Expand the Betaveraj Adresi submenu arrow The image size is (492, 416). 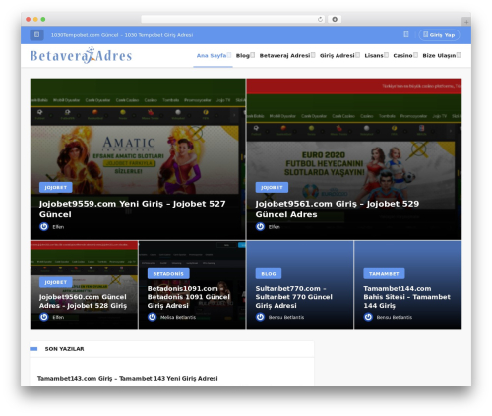(x=313, y=55)
